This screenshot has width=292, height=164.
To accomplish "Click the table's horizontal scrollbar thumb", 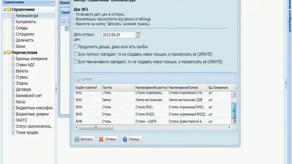I will pyautogui.click(x=96, y=127).
